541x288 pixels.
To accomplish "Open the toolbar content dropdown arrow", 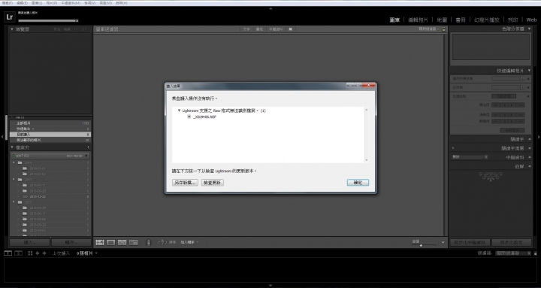I will pos(443,242).
